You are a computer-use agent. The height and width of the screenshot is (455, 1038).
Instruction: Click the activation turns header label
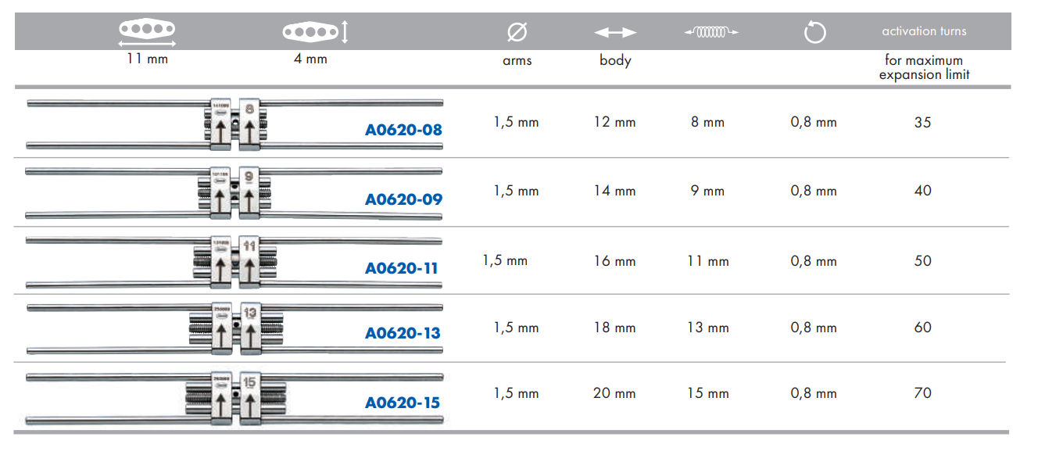924,31
